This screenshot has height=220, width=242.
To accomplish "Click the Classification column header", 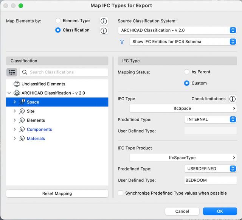I will 57,61.
